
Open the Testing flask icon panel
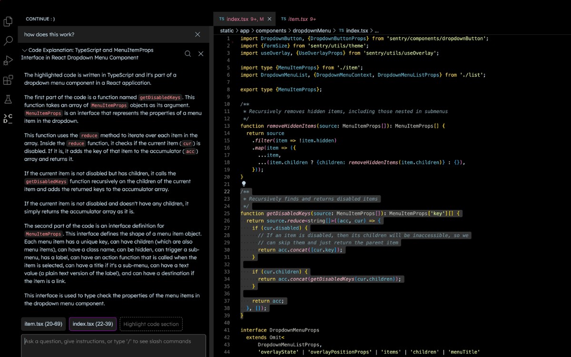click(8, 99)
